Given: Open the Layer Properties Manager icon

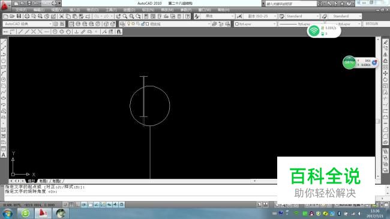Looking at the screenshot, I should pyautogui.click(x=122, y=24).
